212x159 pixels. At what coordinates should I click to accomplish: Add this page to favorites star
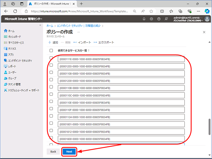click(151, 11)
